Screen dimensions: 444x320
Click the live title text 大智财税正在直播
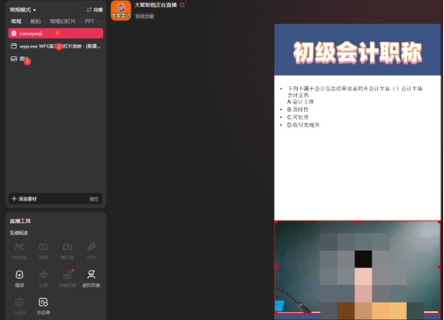pos(156,5)
